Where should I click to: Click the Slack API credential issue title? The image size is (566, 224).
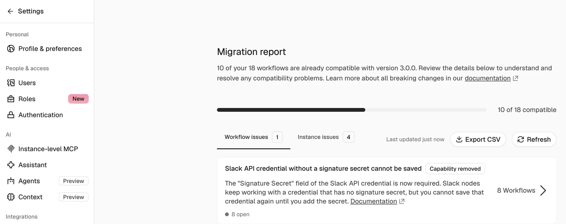[x=323, y=168]
